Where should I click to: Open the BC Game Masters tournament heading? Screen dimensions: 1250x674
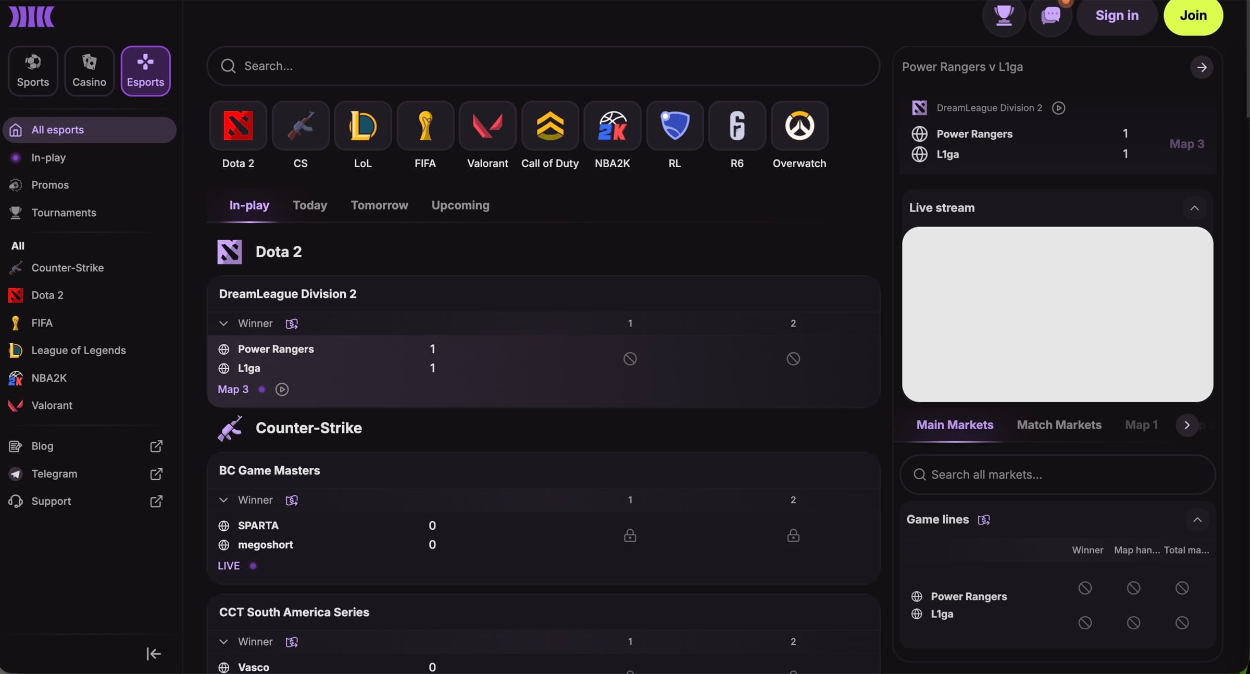269,470
